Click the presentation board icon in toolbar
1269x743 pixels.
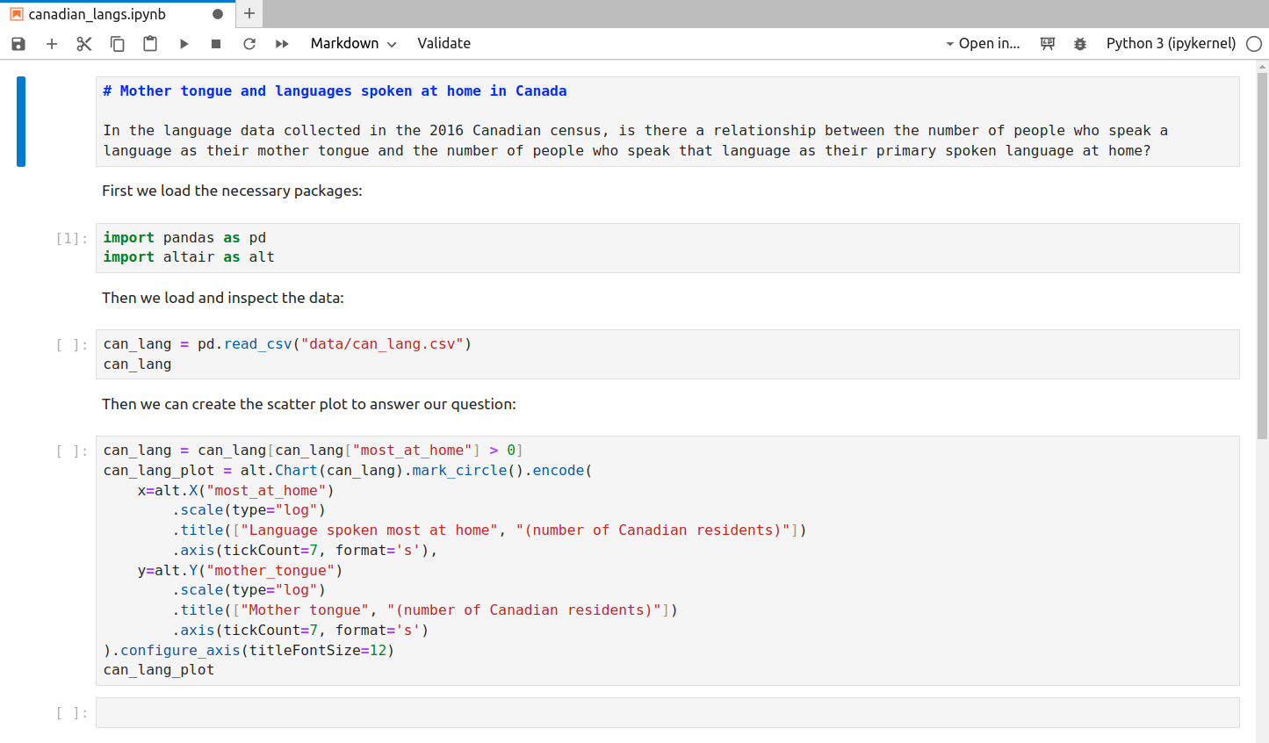click(1048, 44)
